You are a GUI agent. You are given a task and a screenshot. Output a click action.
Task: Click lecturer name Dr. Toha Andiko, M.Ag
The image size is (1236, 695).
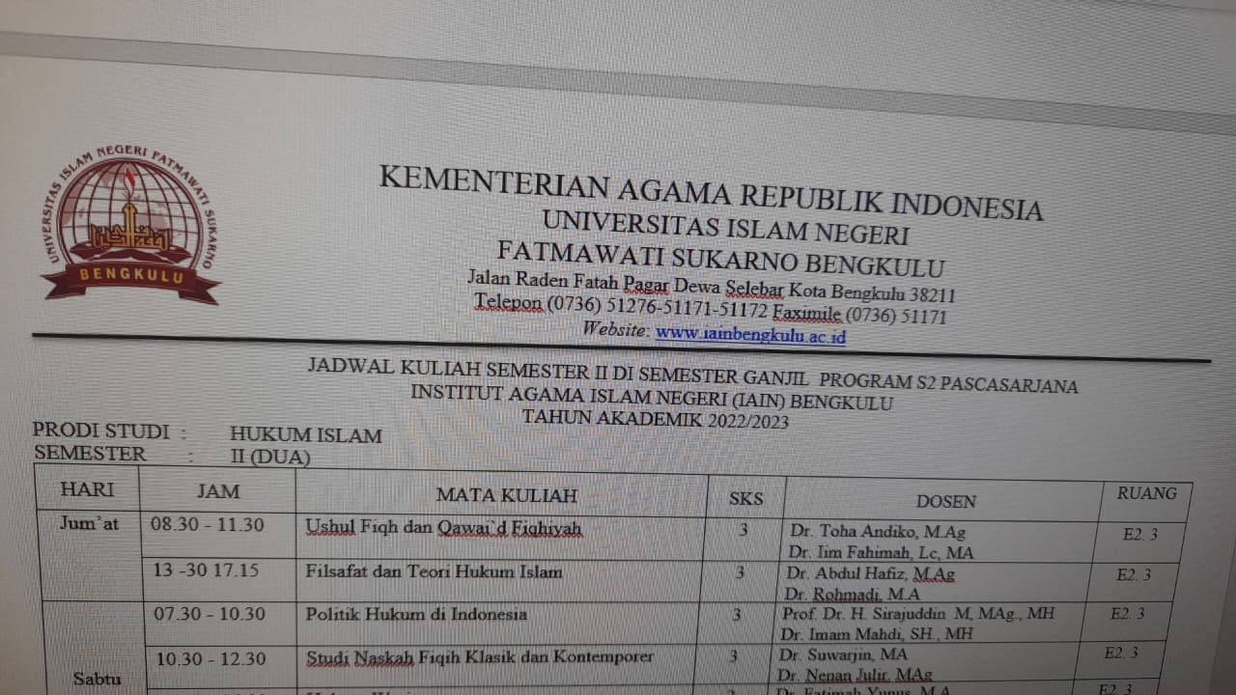click(877, 532)
